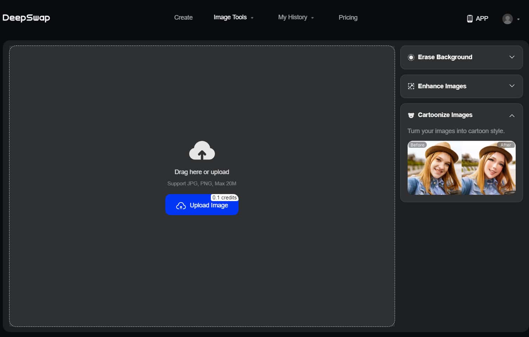Click the mobile phone APP icon

[469, 18]
